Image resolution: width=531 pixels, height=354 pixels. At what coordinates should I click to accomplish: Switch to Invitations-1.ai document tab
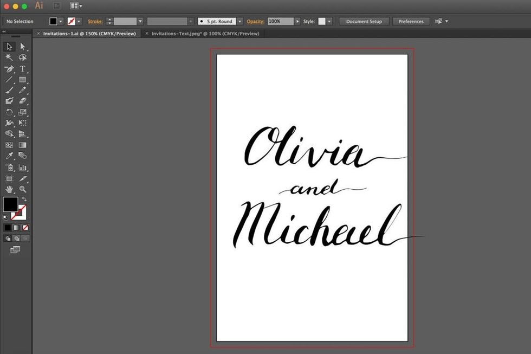89,34
